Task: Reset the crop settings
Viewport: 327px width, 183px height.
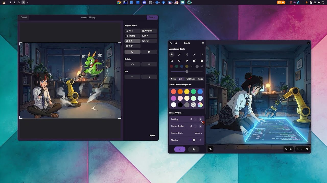Action: [x=152, y=135]
